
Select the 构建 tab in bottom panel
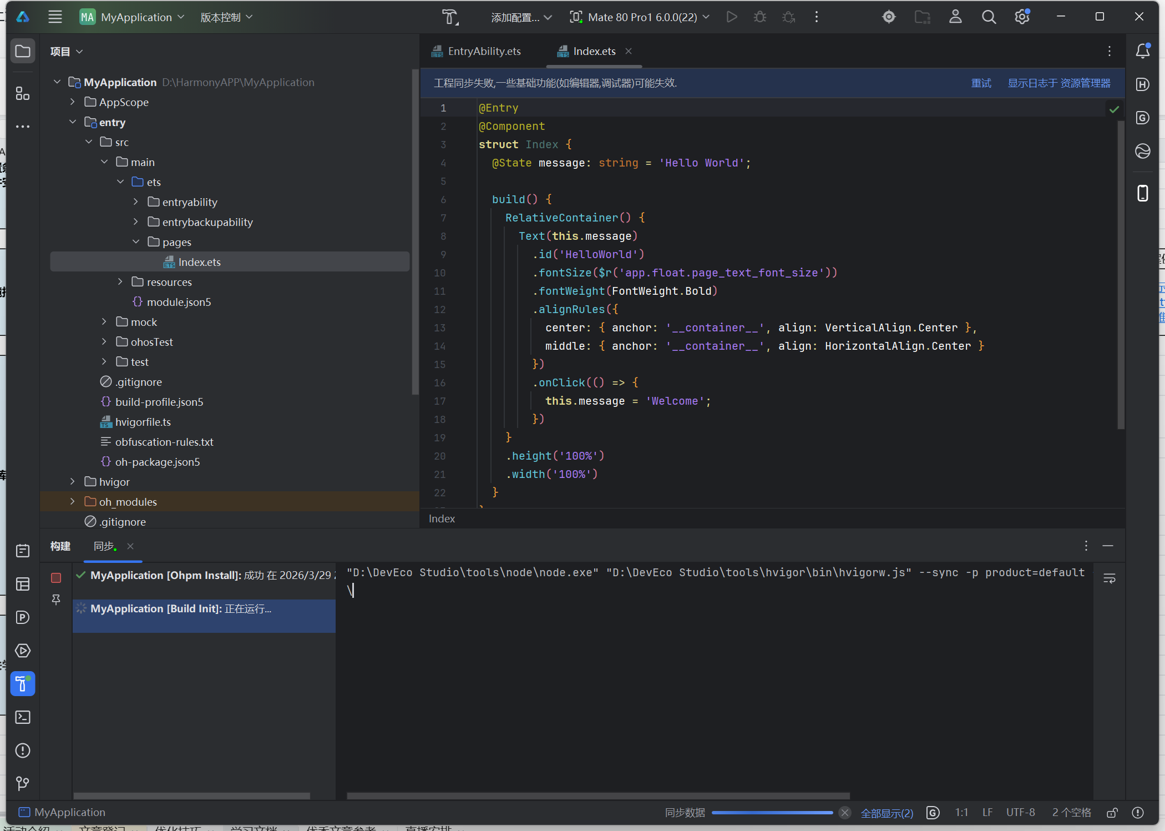coord(60,546)
